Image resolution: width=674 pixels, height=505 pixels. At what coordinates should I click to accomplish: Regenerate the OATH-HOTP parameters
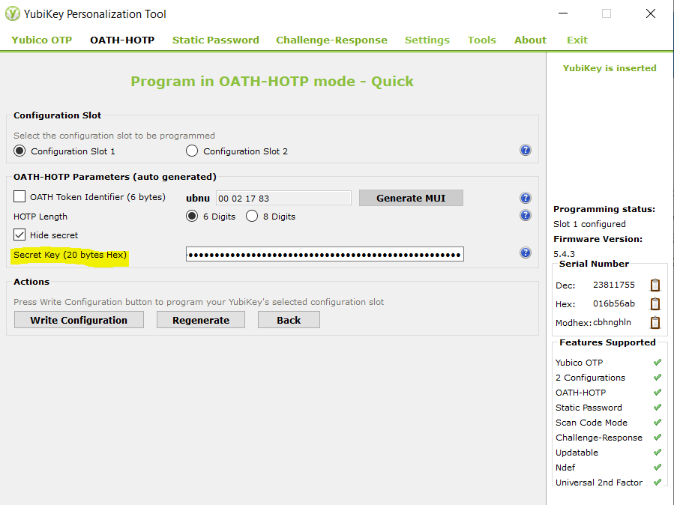click(x=200, y=319)
